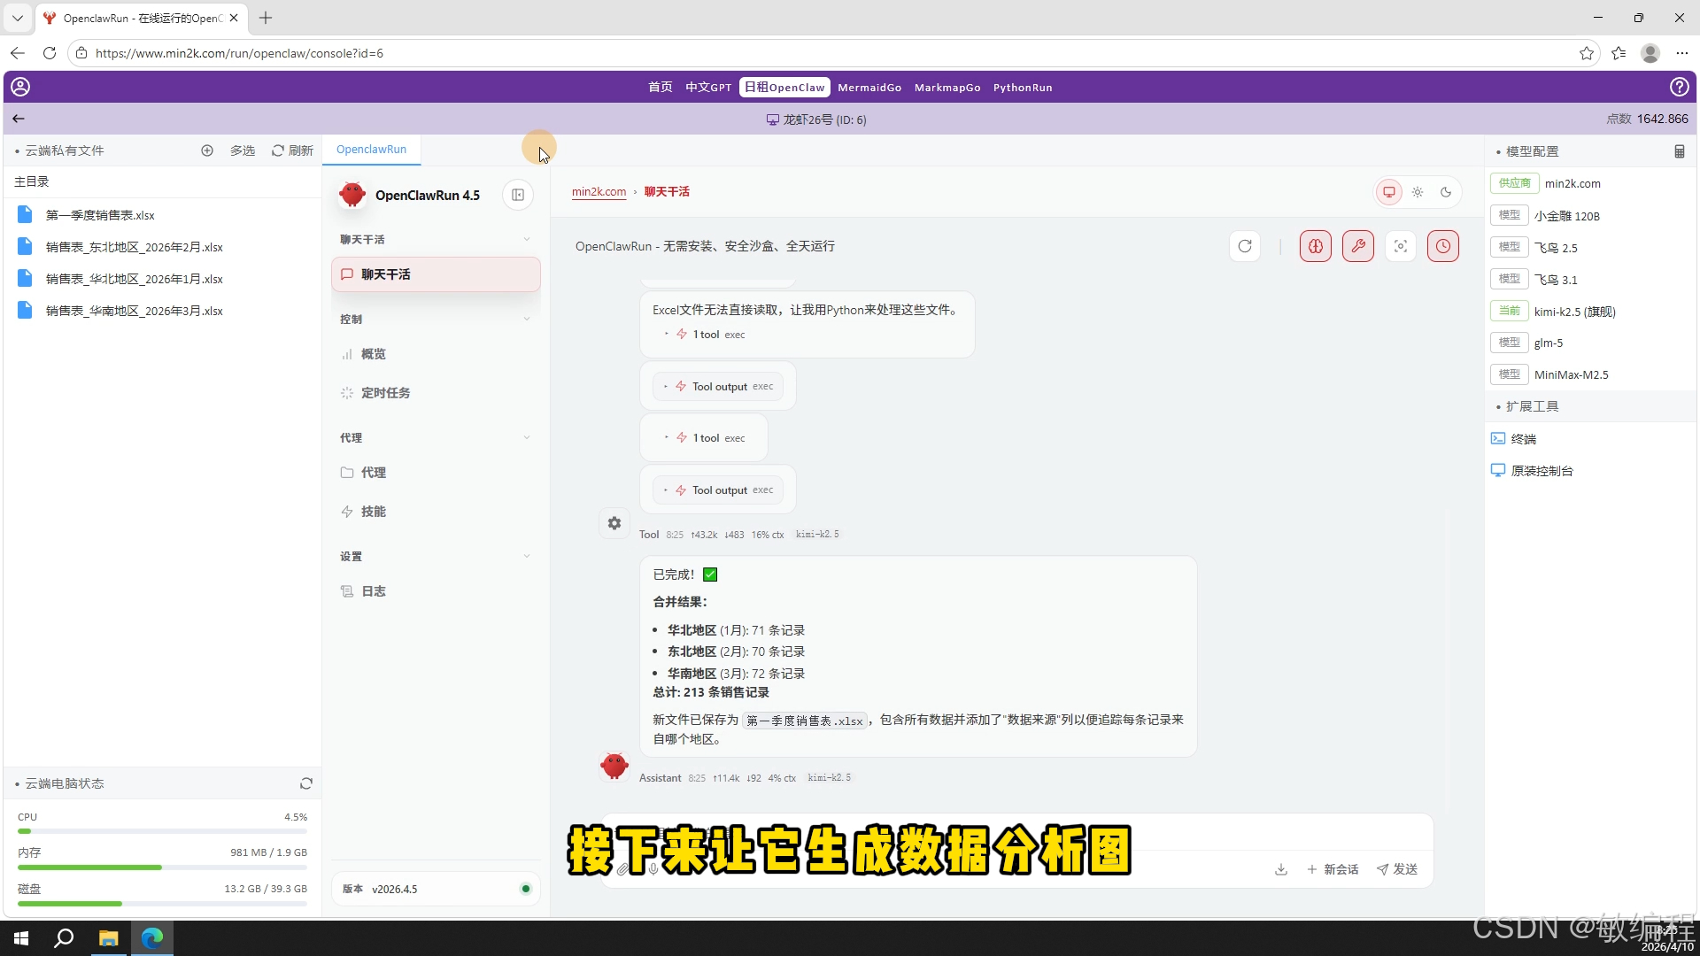
Task: Click the focus capture icon in chat toolbar
Action: coord(1401,246)
